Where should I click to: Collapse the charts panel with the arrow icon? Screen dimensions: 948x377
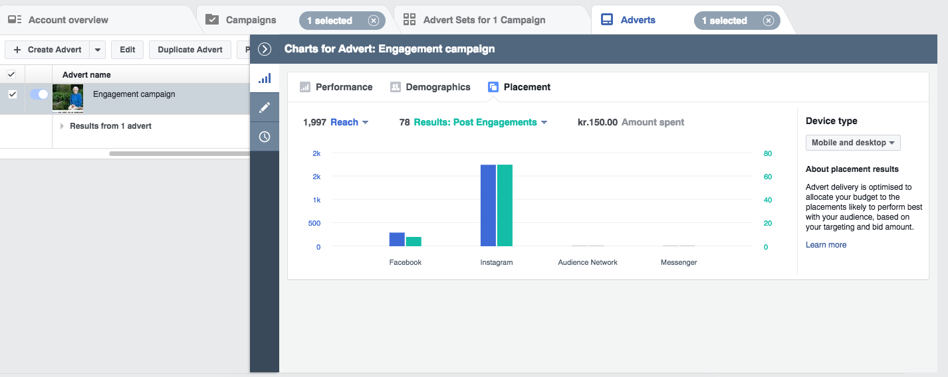[265, 49]
